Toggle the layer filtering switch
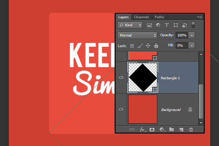 point(193,25)
